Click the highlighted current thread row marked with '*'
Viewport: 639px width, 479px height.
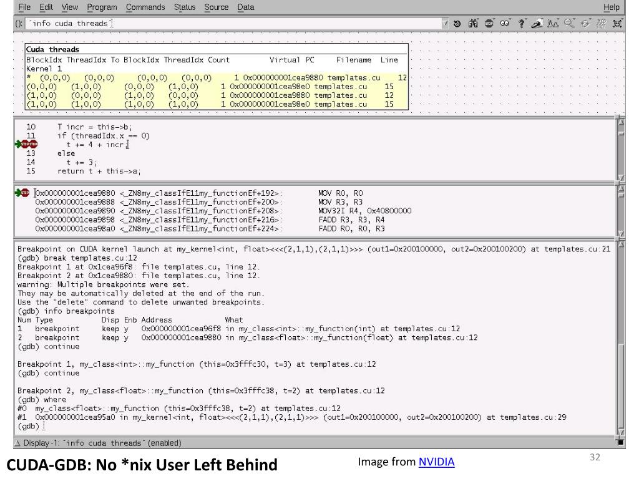point(217,78)
